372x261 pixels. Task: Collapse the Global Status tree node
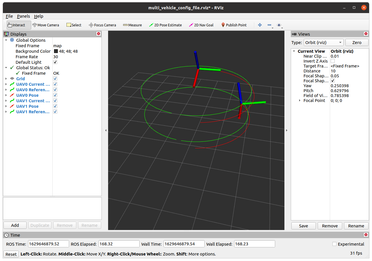6,67
